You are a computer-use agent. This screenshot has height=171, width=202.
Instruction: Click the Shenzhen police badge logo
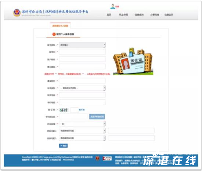[x=17, y=13]
